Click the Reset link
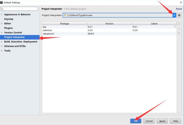Screen dimensions: 184x125 (179, 9)
